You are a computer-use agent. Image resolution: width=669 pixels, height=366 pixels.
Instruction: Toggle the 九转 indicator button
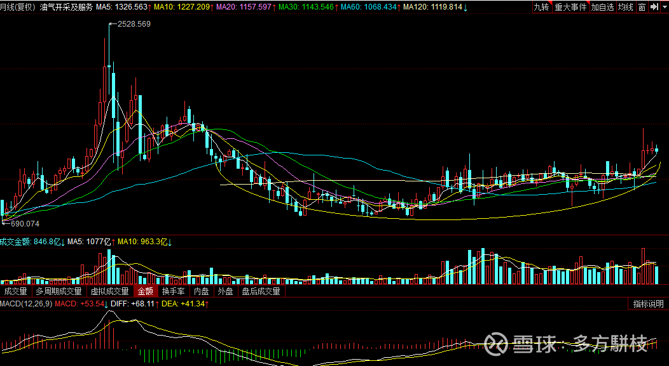542,7
